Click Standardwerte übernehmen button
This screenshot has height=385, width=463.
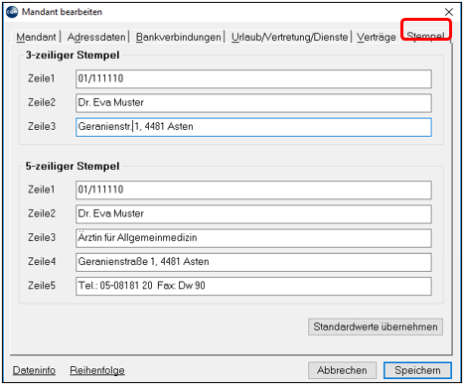(x=376, y=326)
